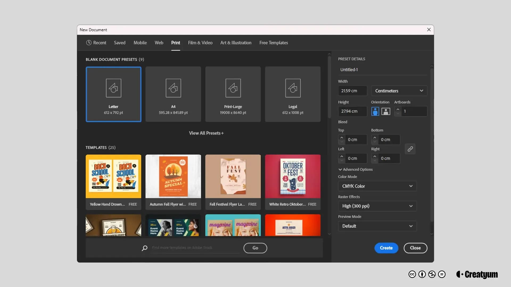This screenshot has height=287, width=511.
Task: Click the search magnifier icon
Action: [145, 248]
